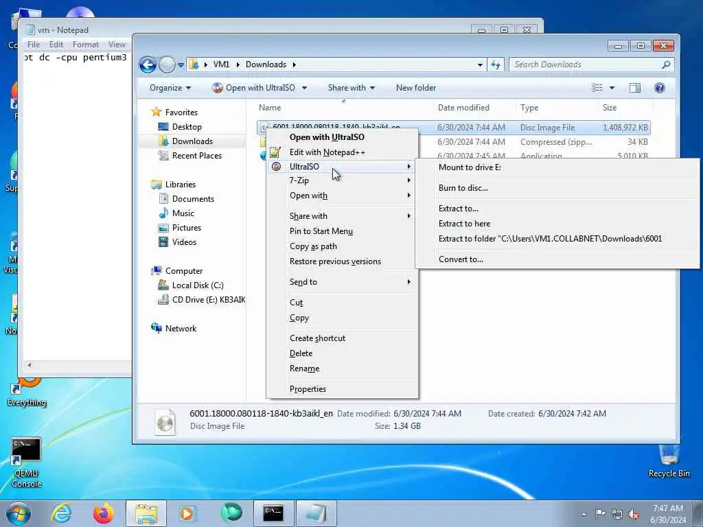Image resolution: width=703 pixels, height=527 pixels.
Task: Expand the Open with submenu
Action: (x=342, y=196)
